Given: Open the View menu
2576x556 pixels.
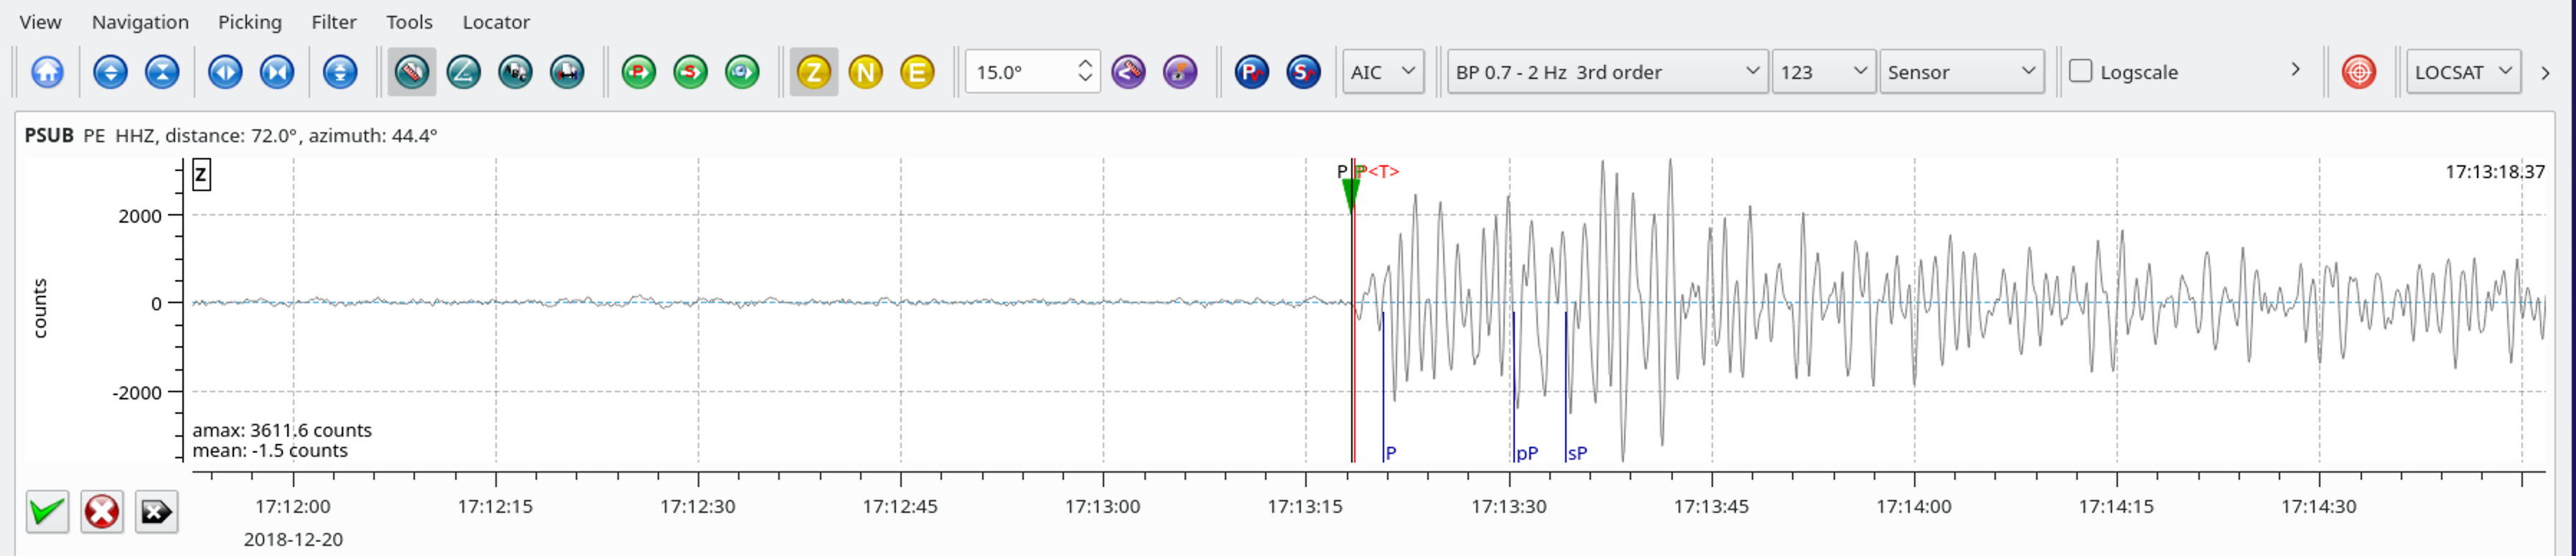Looking at the screenshot, I should (x=40, y=22).
